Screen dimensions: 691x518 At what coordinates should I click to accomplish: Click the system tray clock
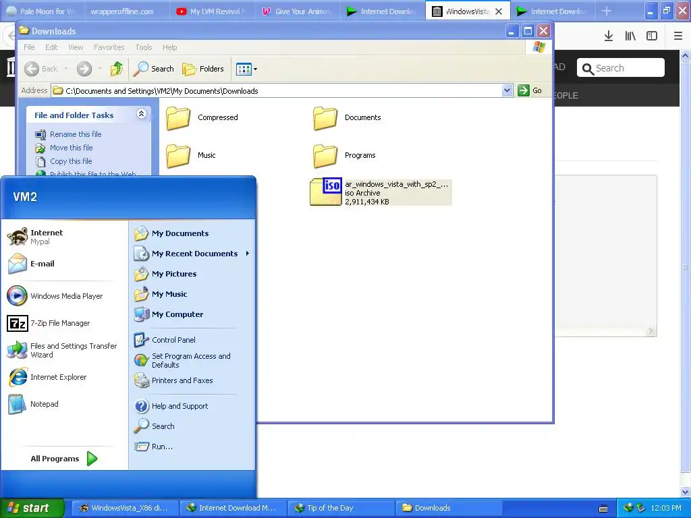click(x=666, y=509)
